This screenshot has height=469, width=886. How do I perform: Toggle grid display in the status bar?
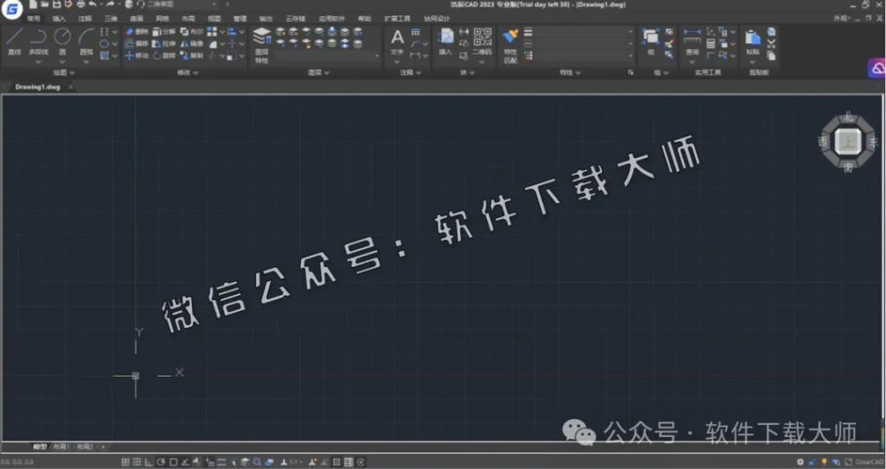pyautogui.click(x=136, y=462)
